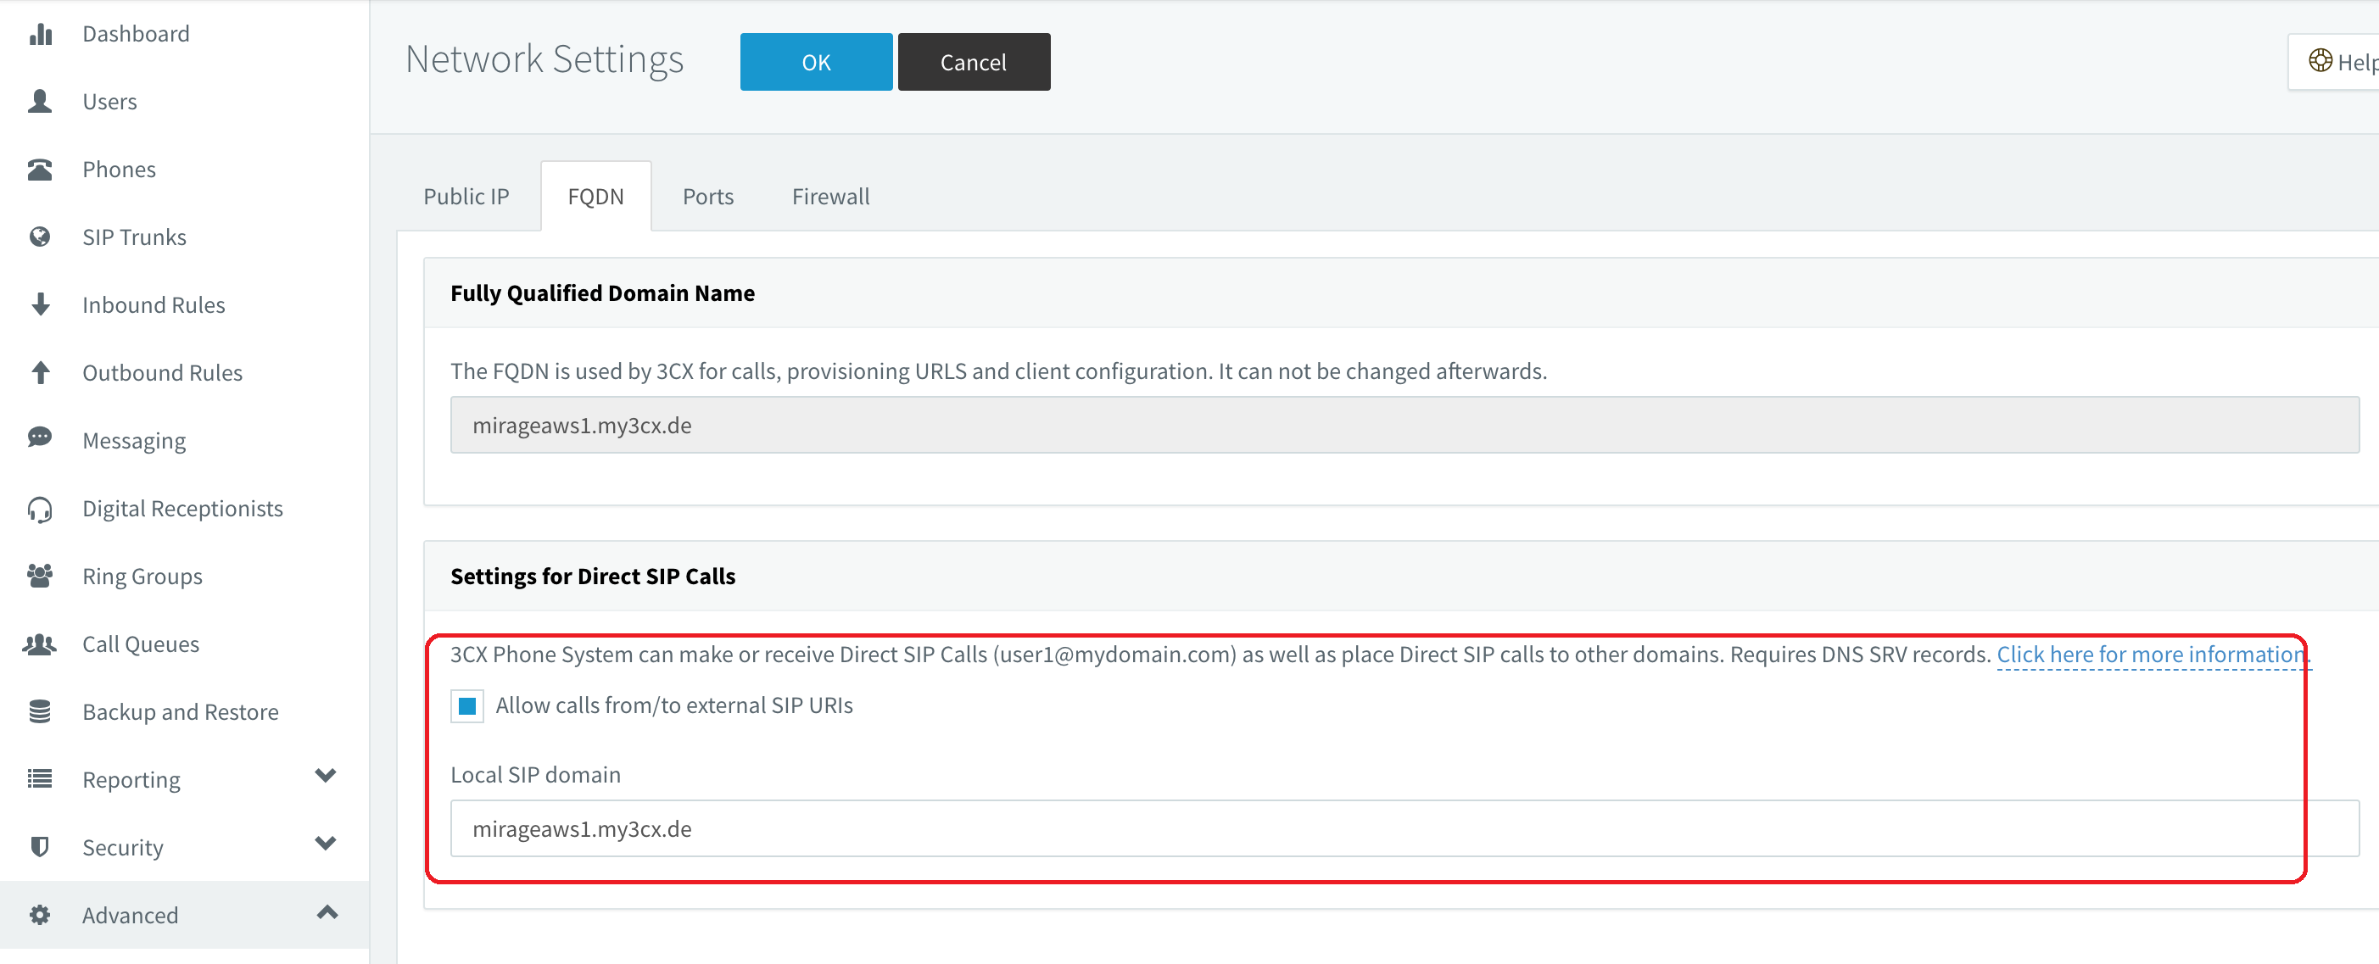Click the SIP Trunks globe icon
The height and width of the screenshot is (964, 2379).
40,237
